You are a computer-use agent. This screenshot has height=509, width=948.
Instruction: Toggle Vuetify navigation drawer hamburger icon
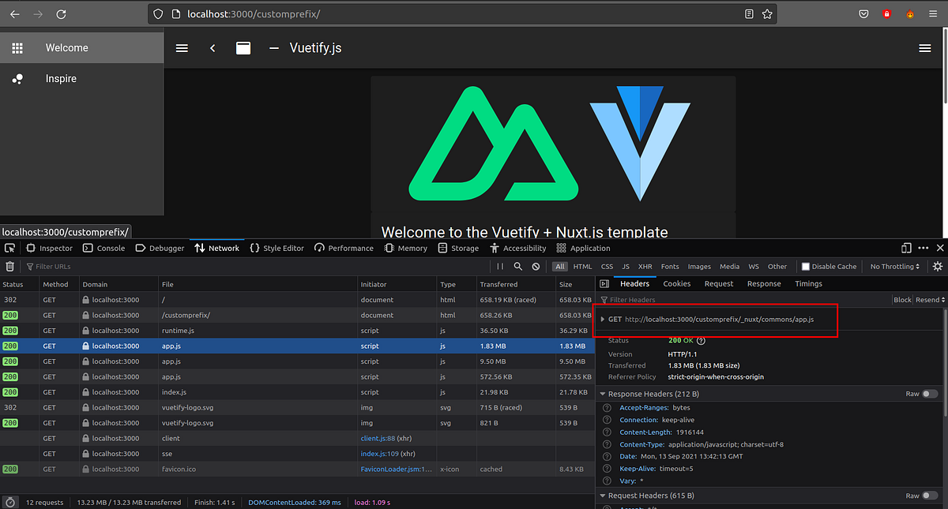coord(182,48)
